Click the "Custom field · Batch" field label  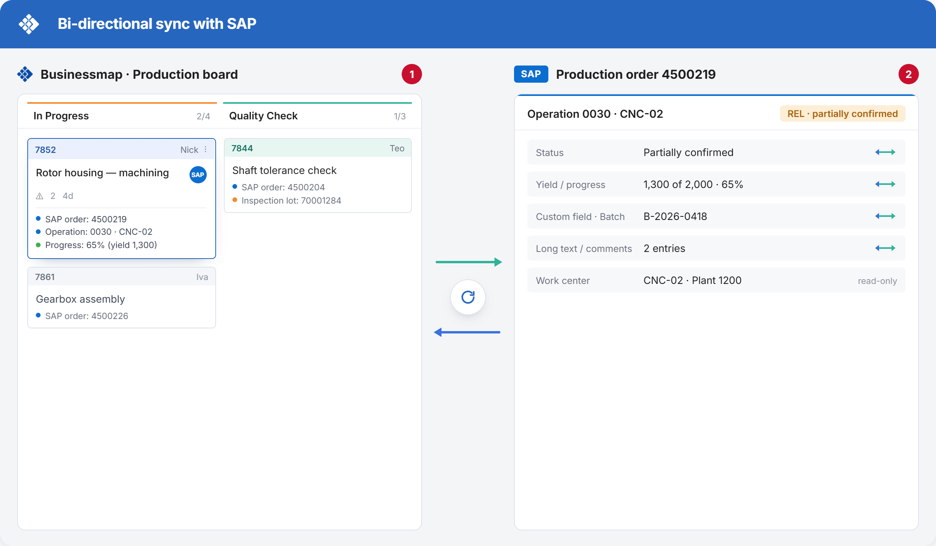click(x=580, y=216)
